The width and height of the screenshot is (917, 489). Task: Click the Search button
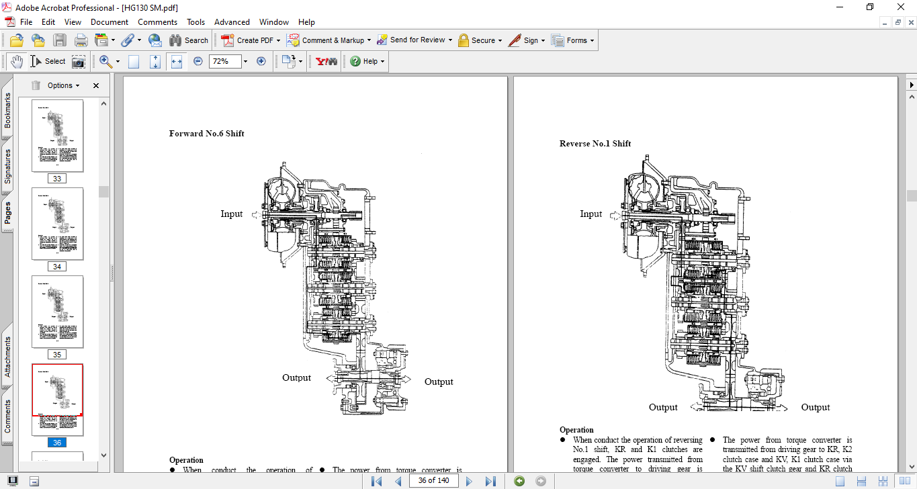click(189, 40)
